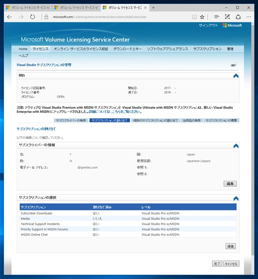This screenshot has height=279, width=258.
Task: Switch to the second browser tab
Action: coord(77,8)
